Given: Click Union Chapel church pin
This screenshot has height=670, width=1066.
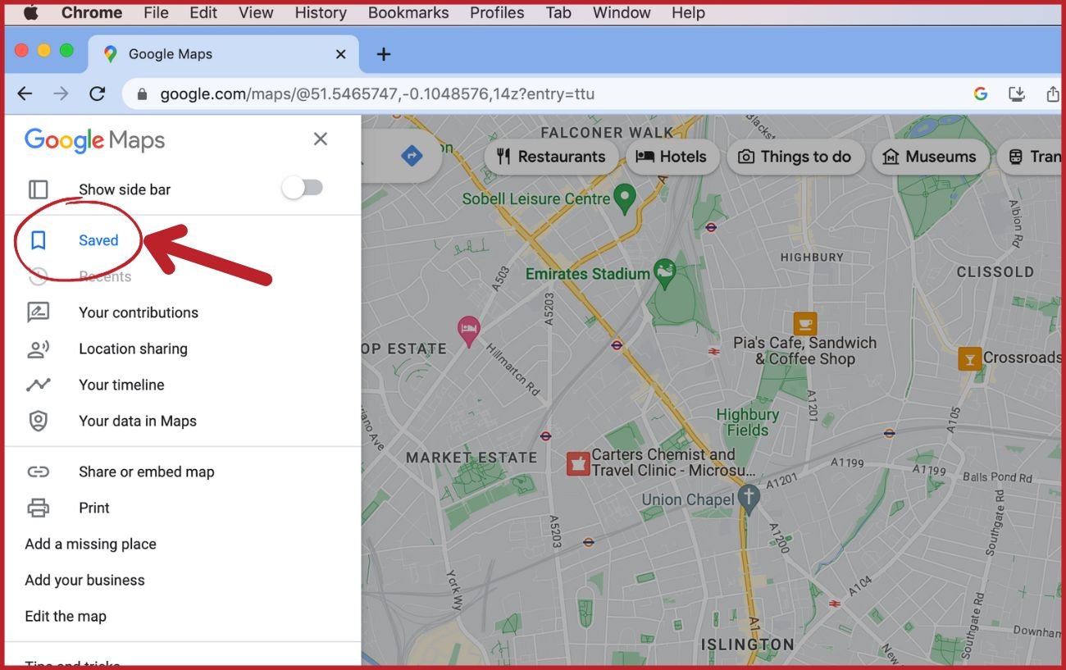Looking at the screenshot, I should tap(749, 498).
